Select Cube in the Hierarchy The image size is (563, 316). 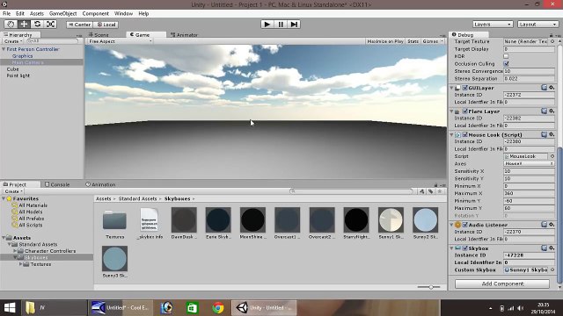tap(12, 69)
